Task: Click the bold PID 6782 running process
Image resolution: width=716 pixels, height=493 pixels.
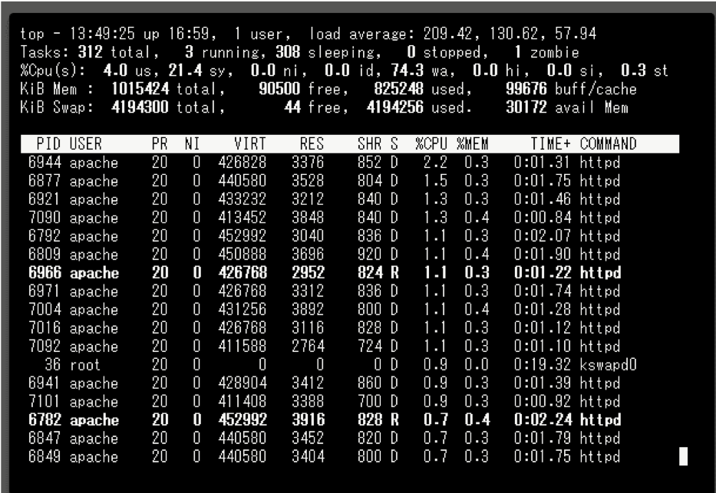Action: point(45,419)
